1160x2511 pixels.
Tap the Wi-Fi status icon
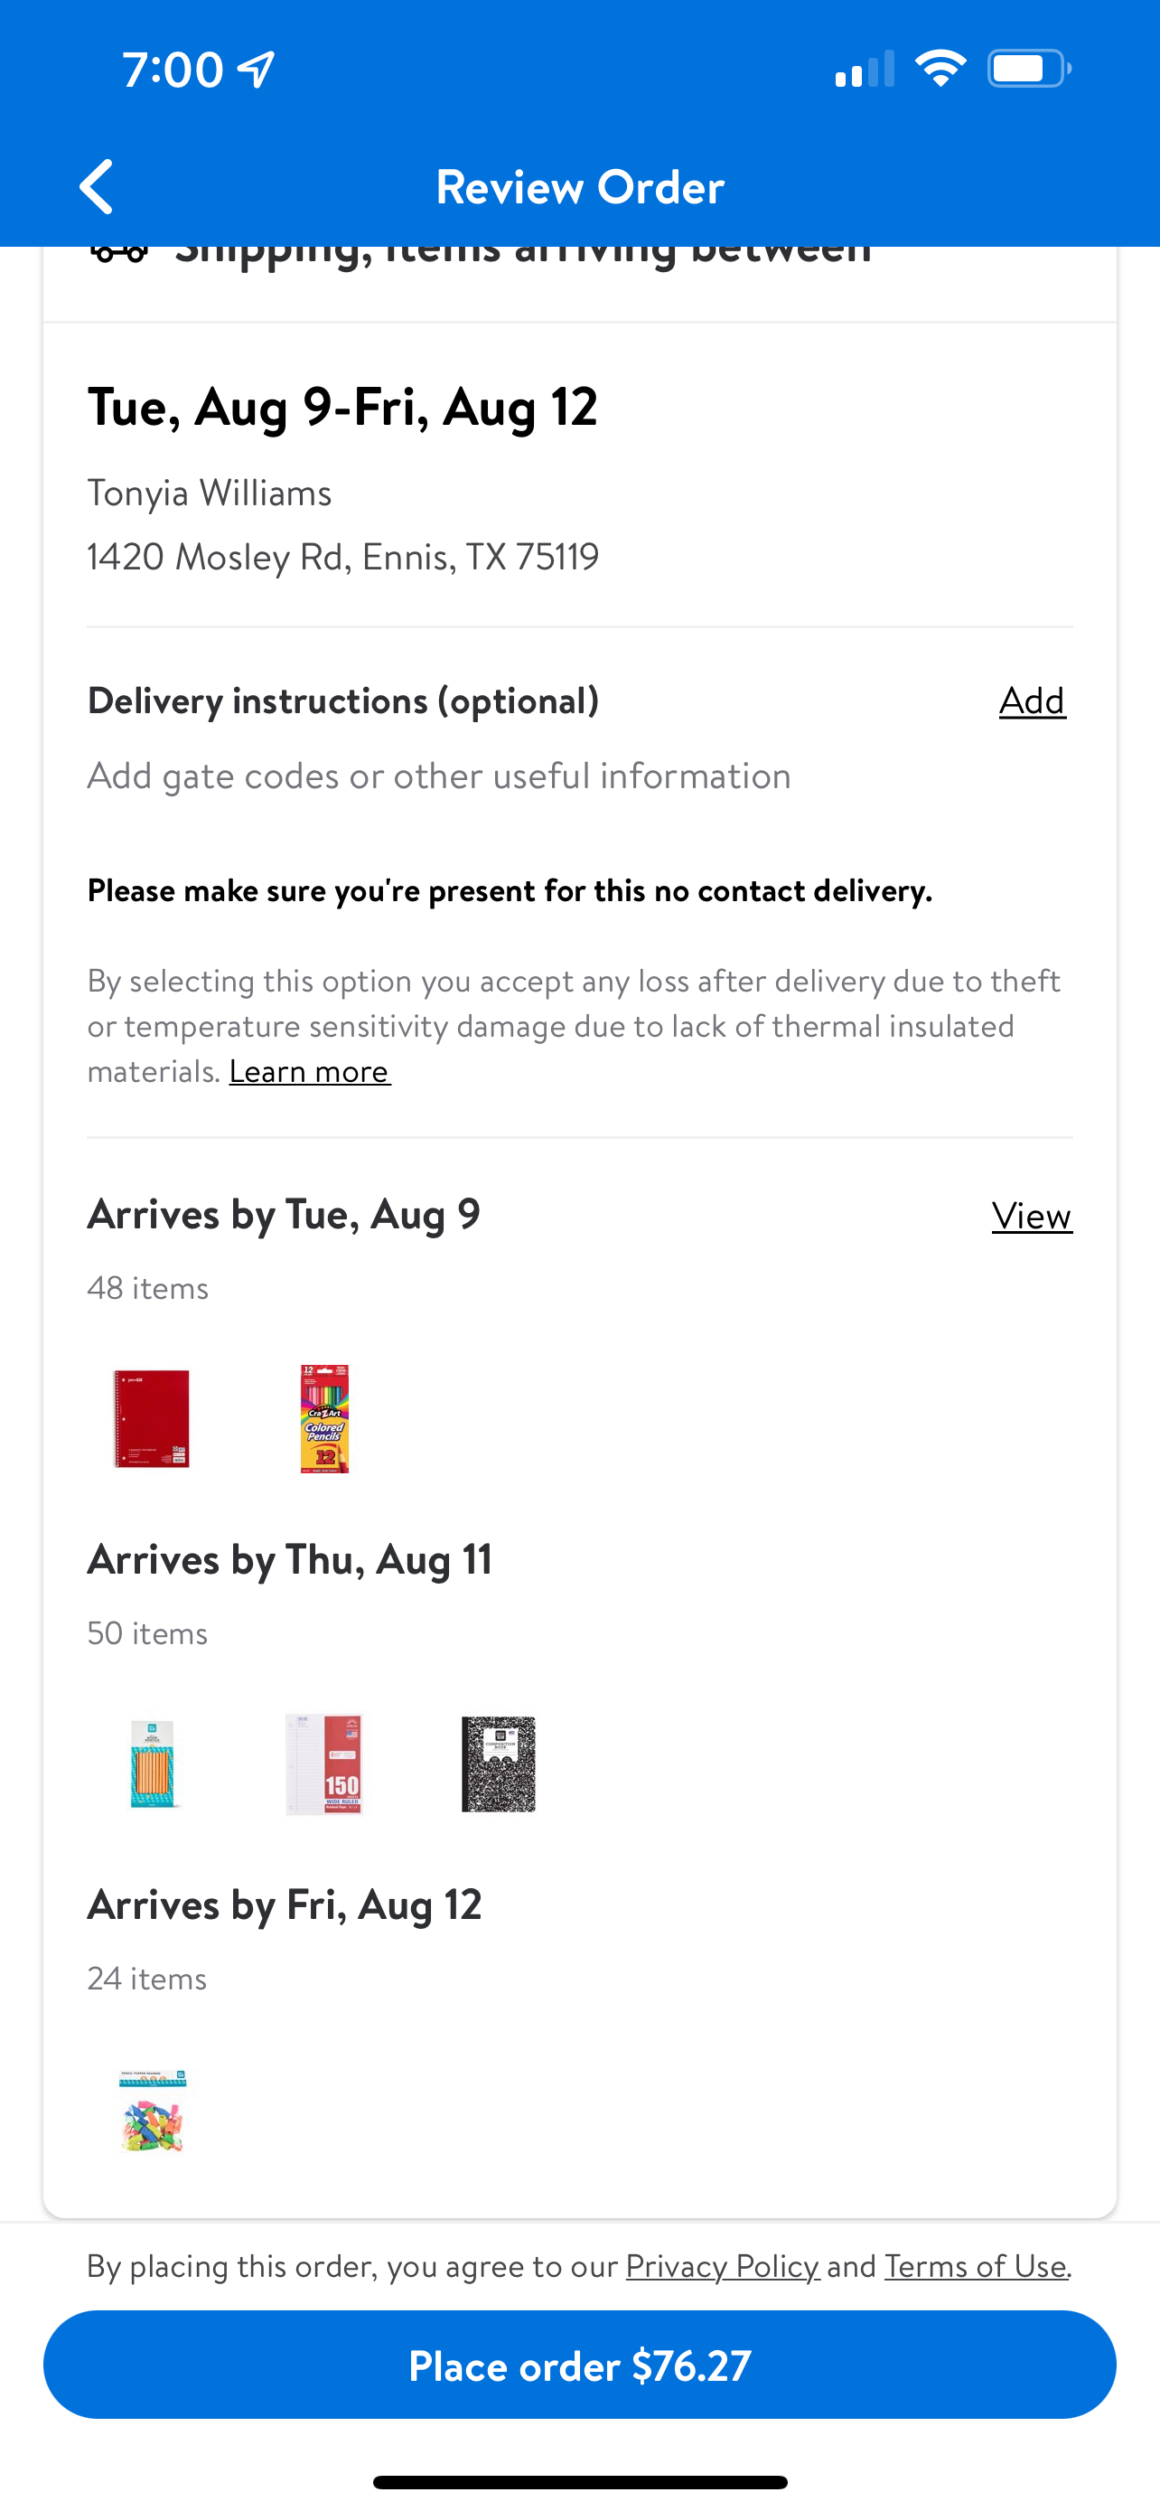(940, 70)
